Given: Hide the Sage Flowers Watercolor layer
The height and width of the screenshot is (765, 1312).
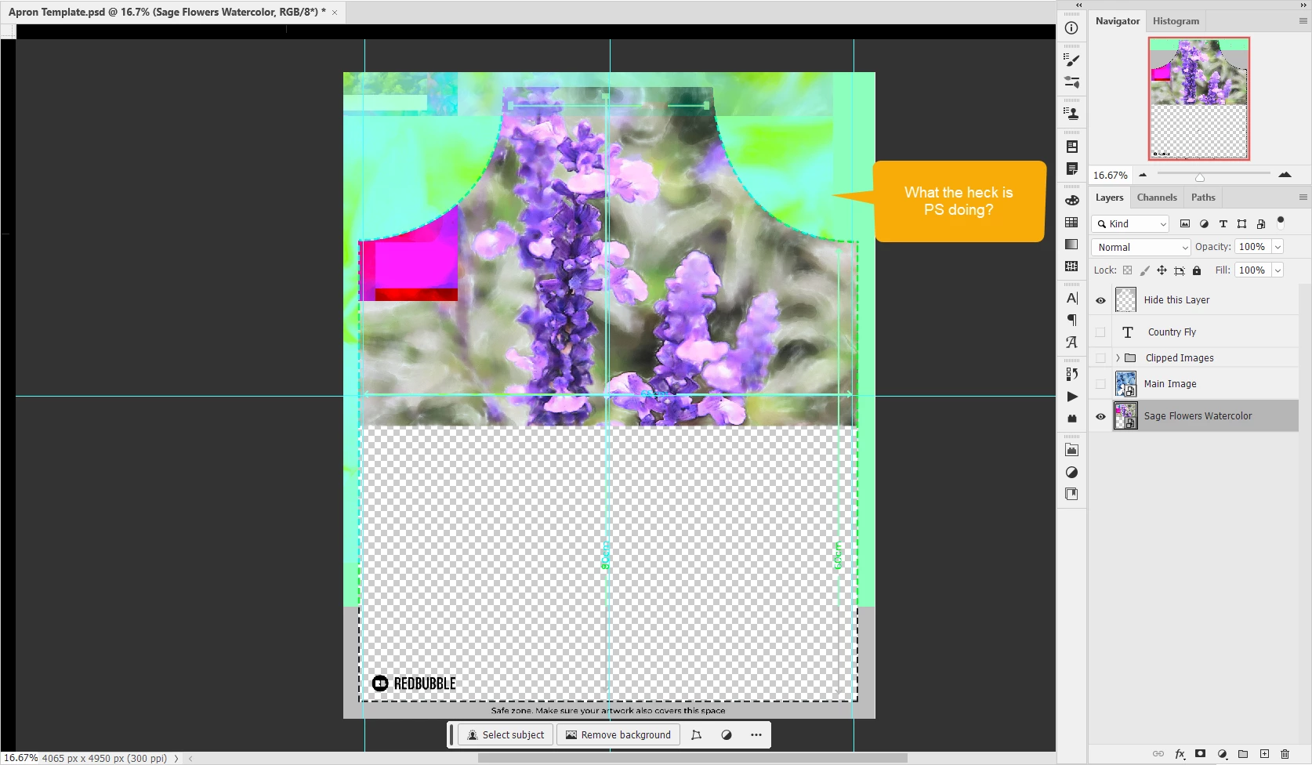Looking at the screenshot, I should click(1100, 416).
